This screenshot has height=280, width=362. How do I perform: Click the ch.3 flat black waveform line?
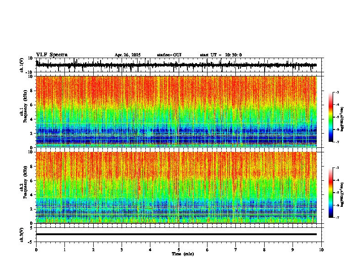click(x=176, y=234)
